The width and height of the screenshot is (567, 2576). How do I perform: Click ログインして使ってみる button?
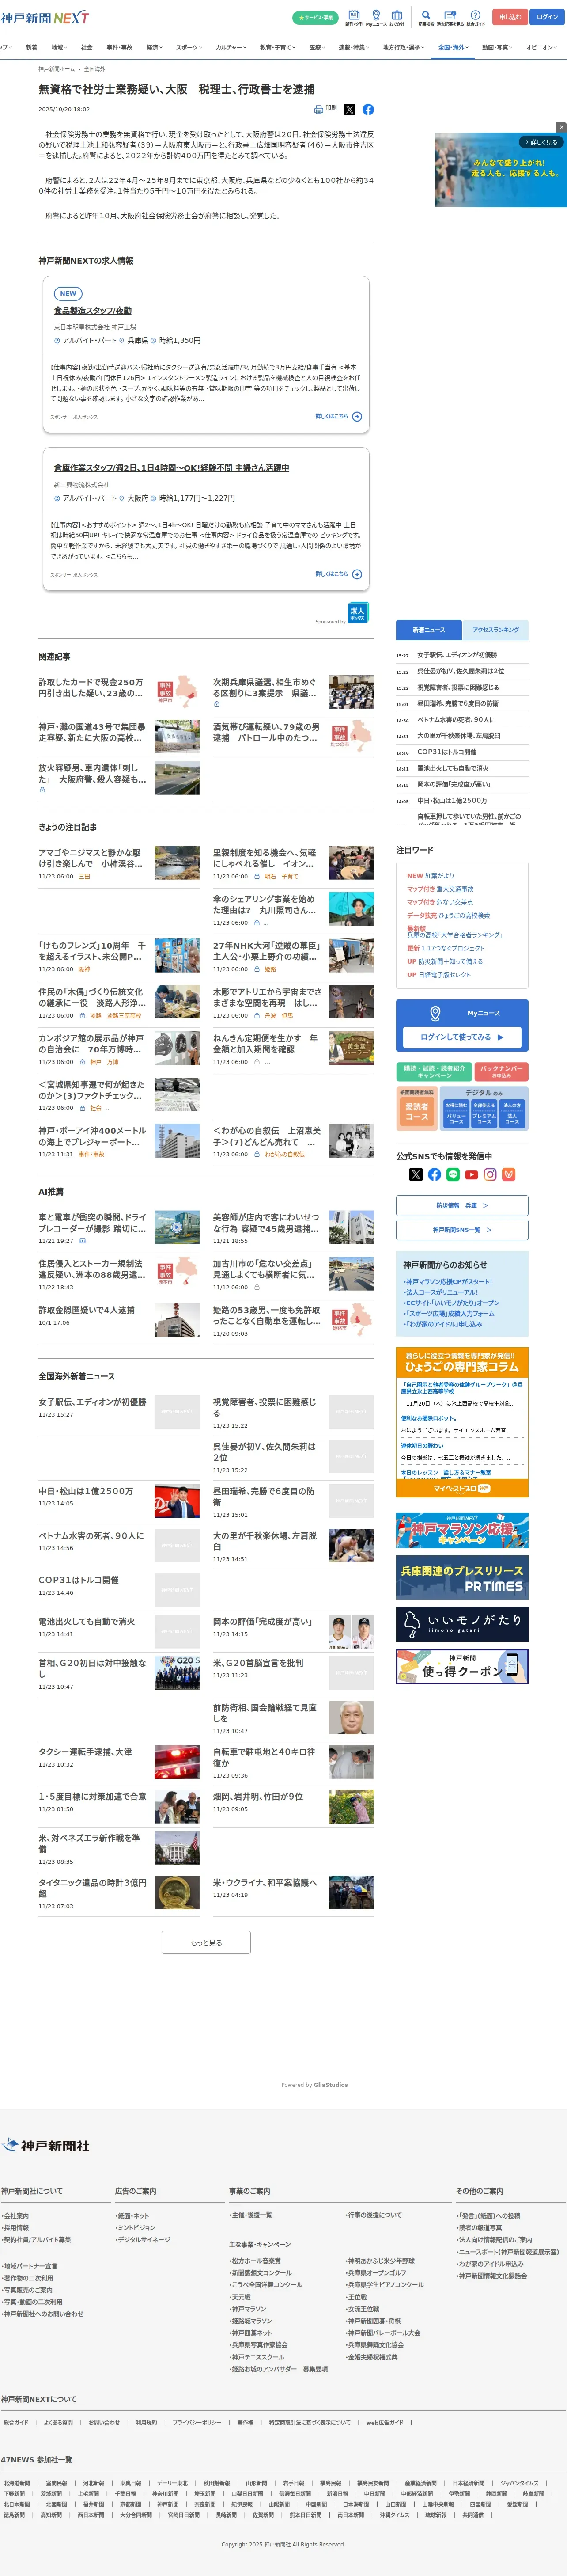462,1037
